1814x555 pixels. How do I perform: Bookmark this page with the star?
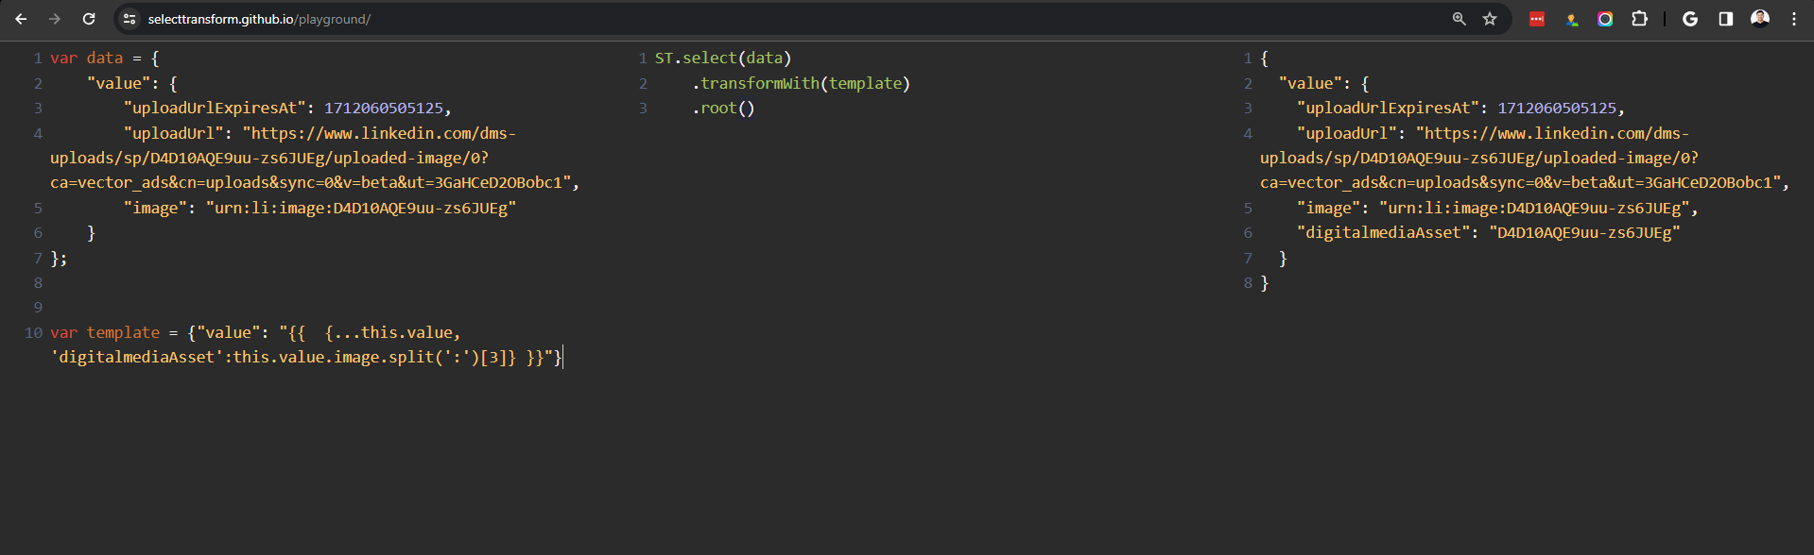click(x=1490, y=19)
